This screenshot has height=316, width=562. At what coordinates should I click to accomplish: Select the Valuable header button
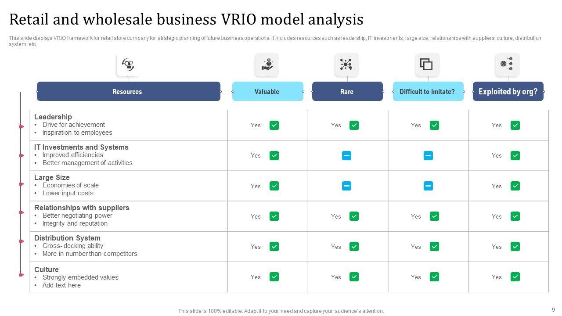pos(267,91)
